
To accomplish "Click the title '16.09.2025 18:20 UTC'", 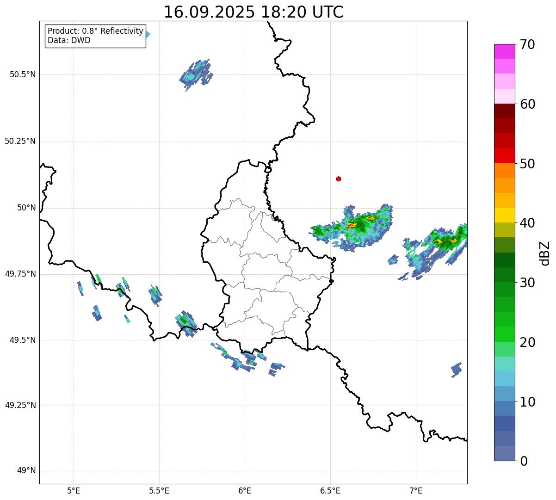I will point(253,12).
